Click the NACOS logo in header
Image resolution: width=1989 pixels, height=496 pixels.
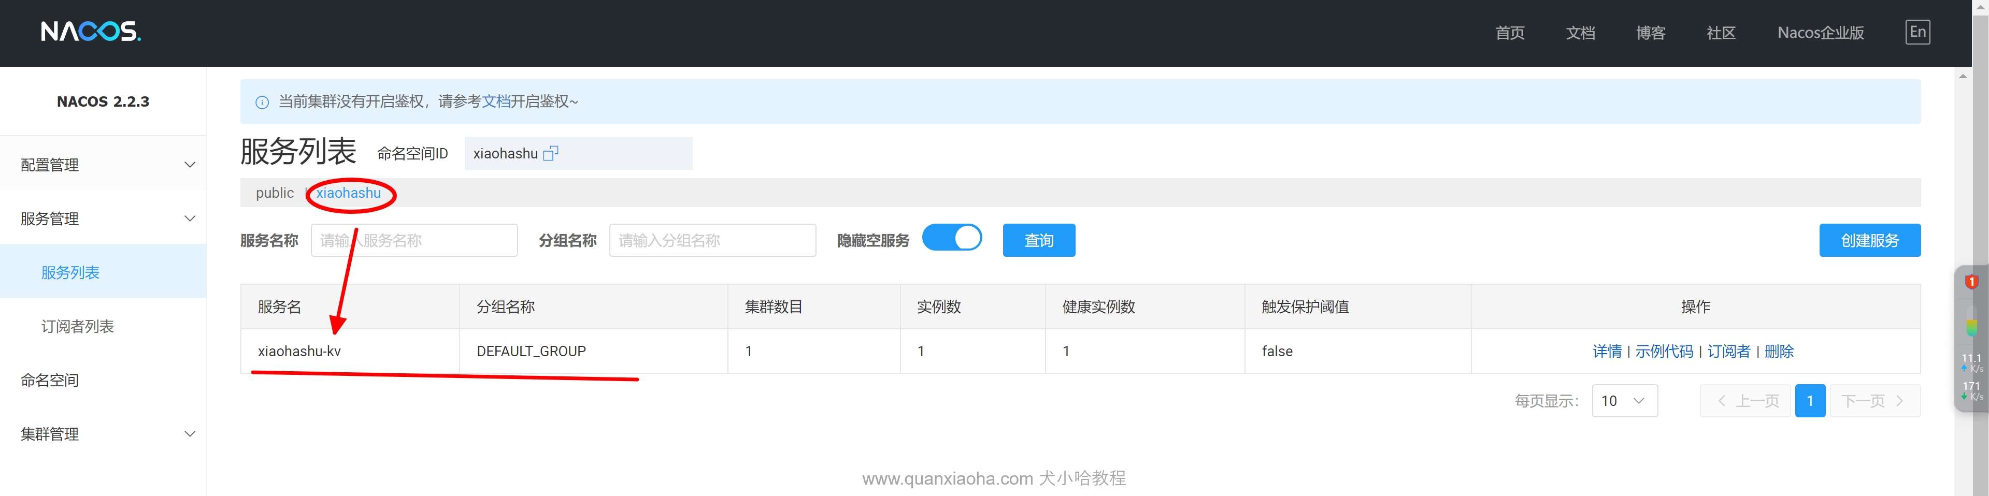pyautogui.click(x=90, y=32)
